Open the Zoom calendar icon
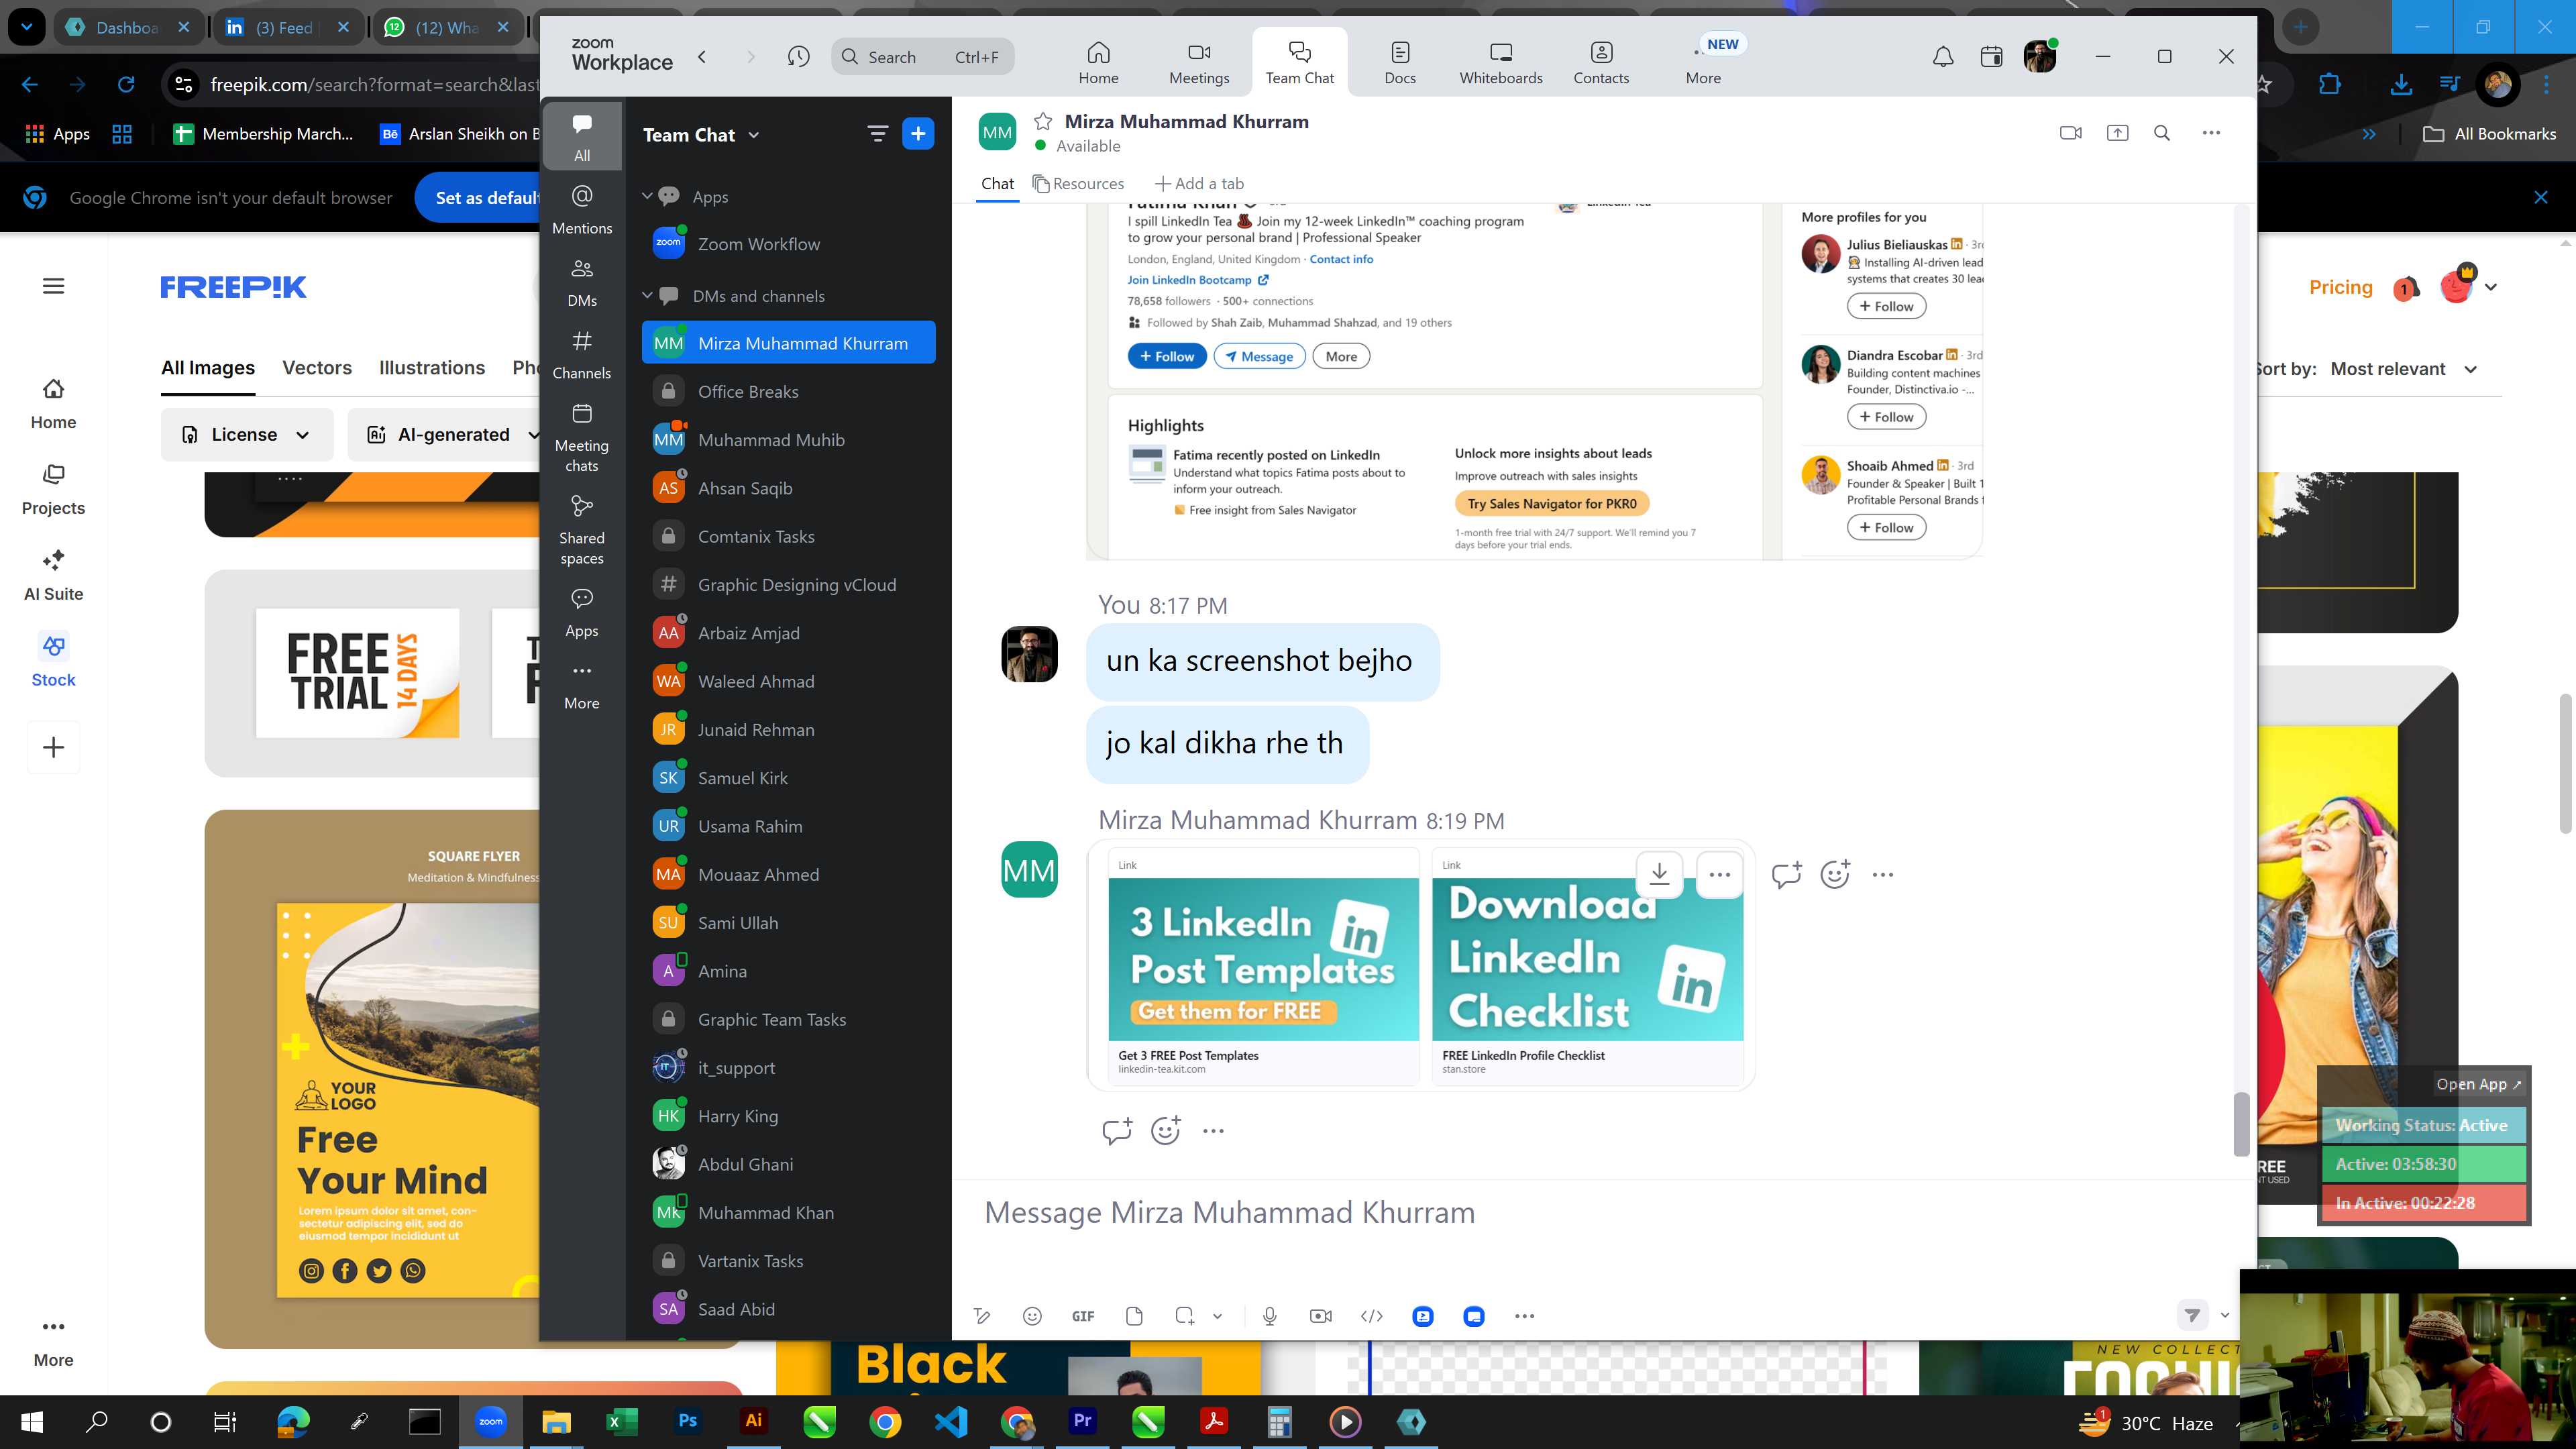2576x1449 pixels. point(1991,57)
